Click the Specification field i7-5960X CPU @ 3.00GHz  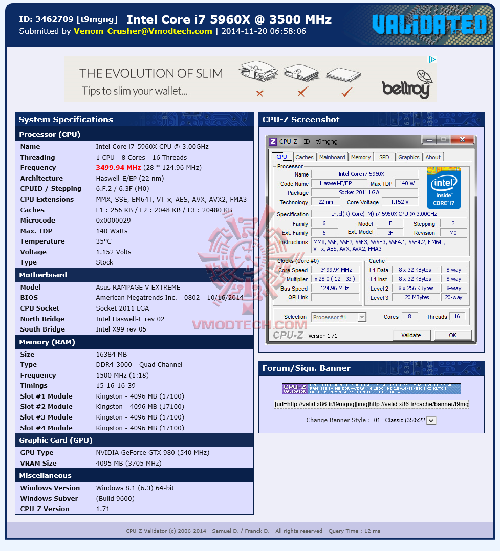coord(389,214)
